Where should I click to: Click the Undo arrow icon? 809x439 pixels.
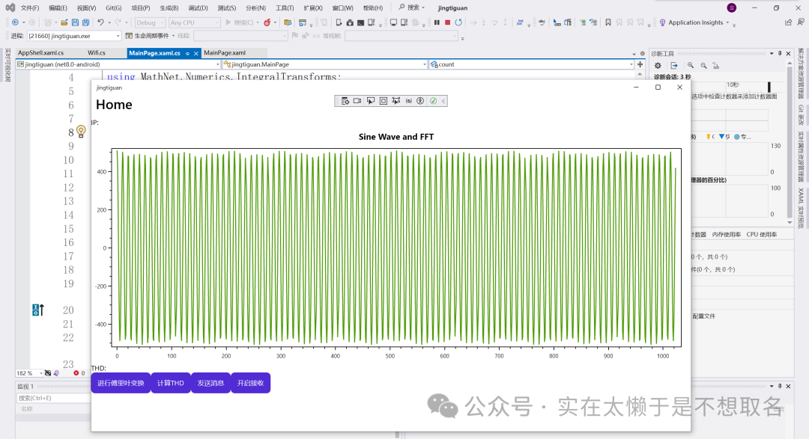click(x=100, y=22)
